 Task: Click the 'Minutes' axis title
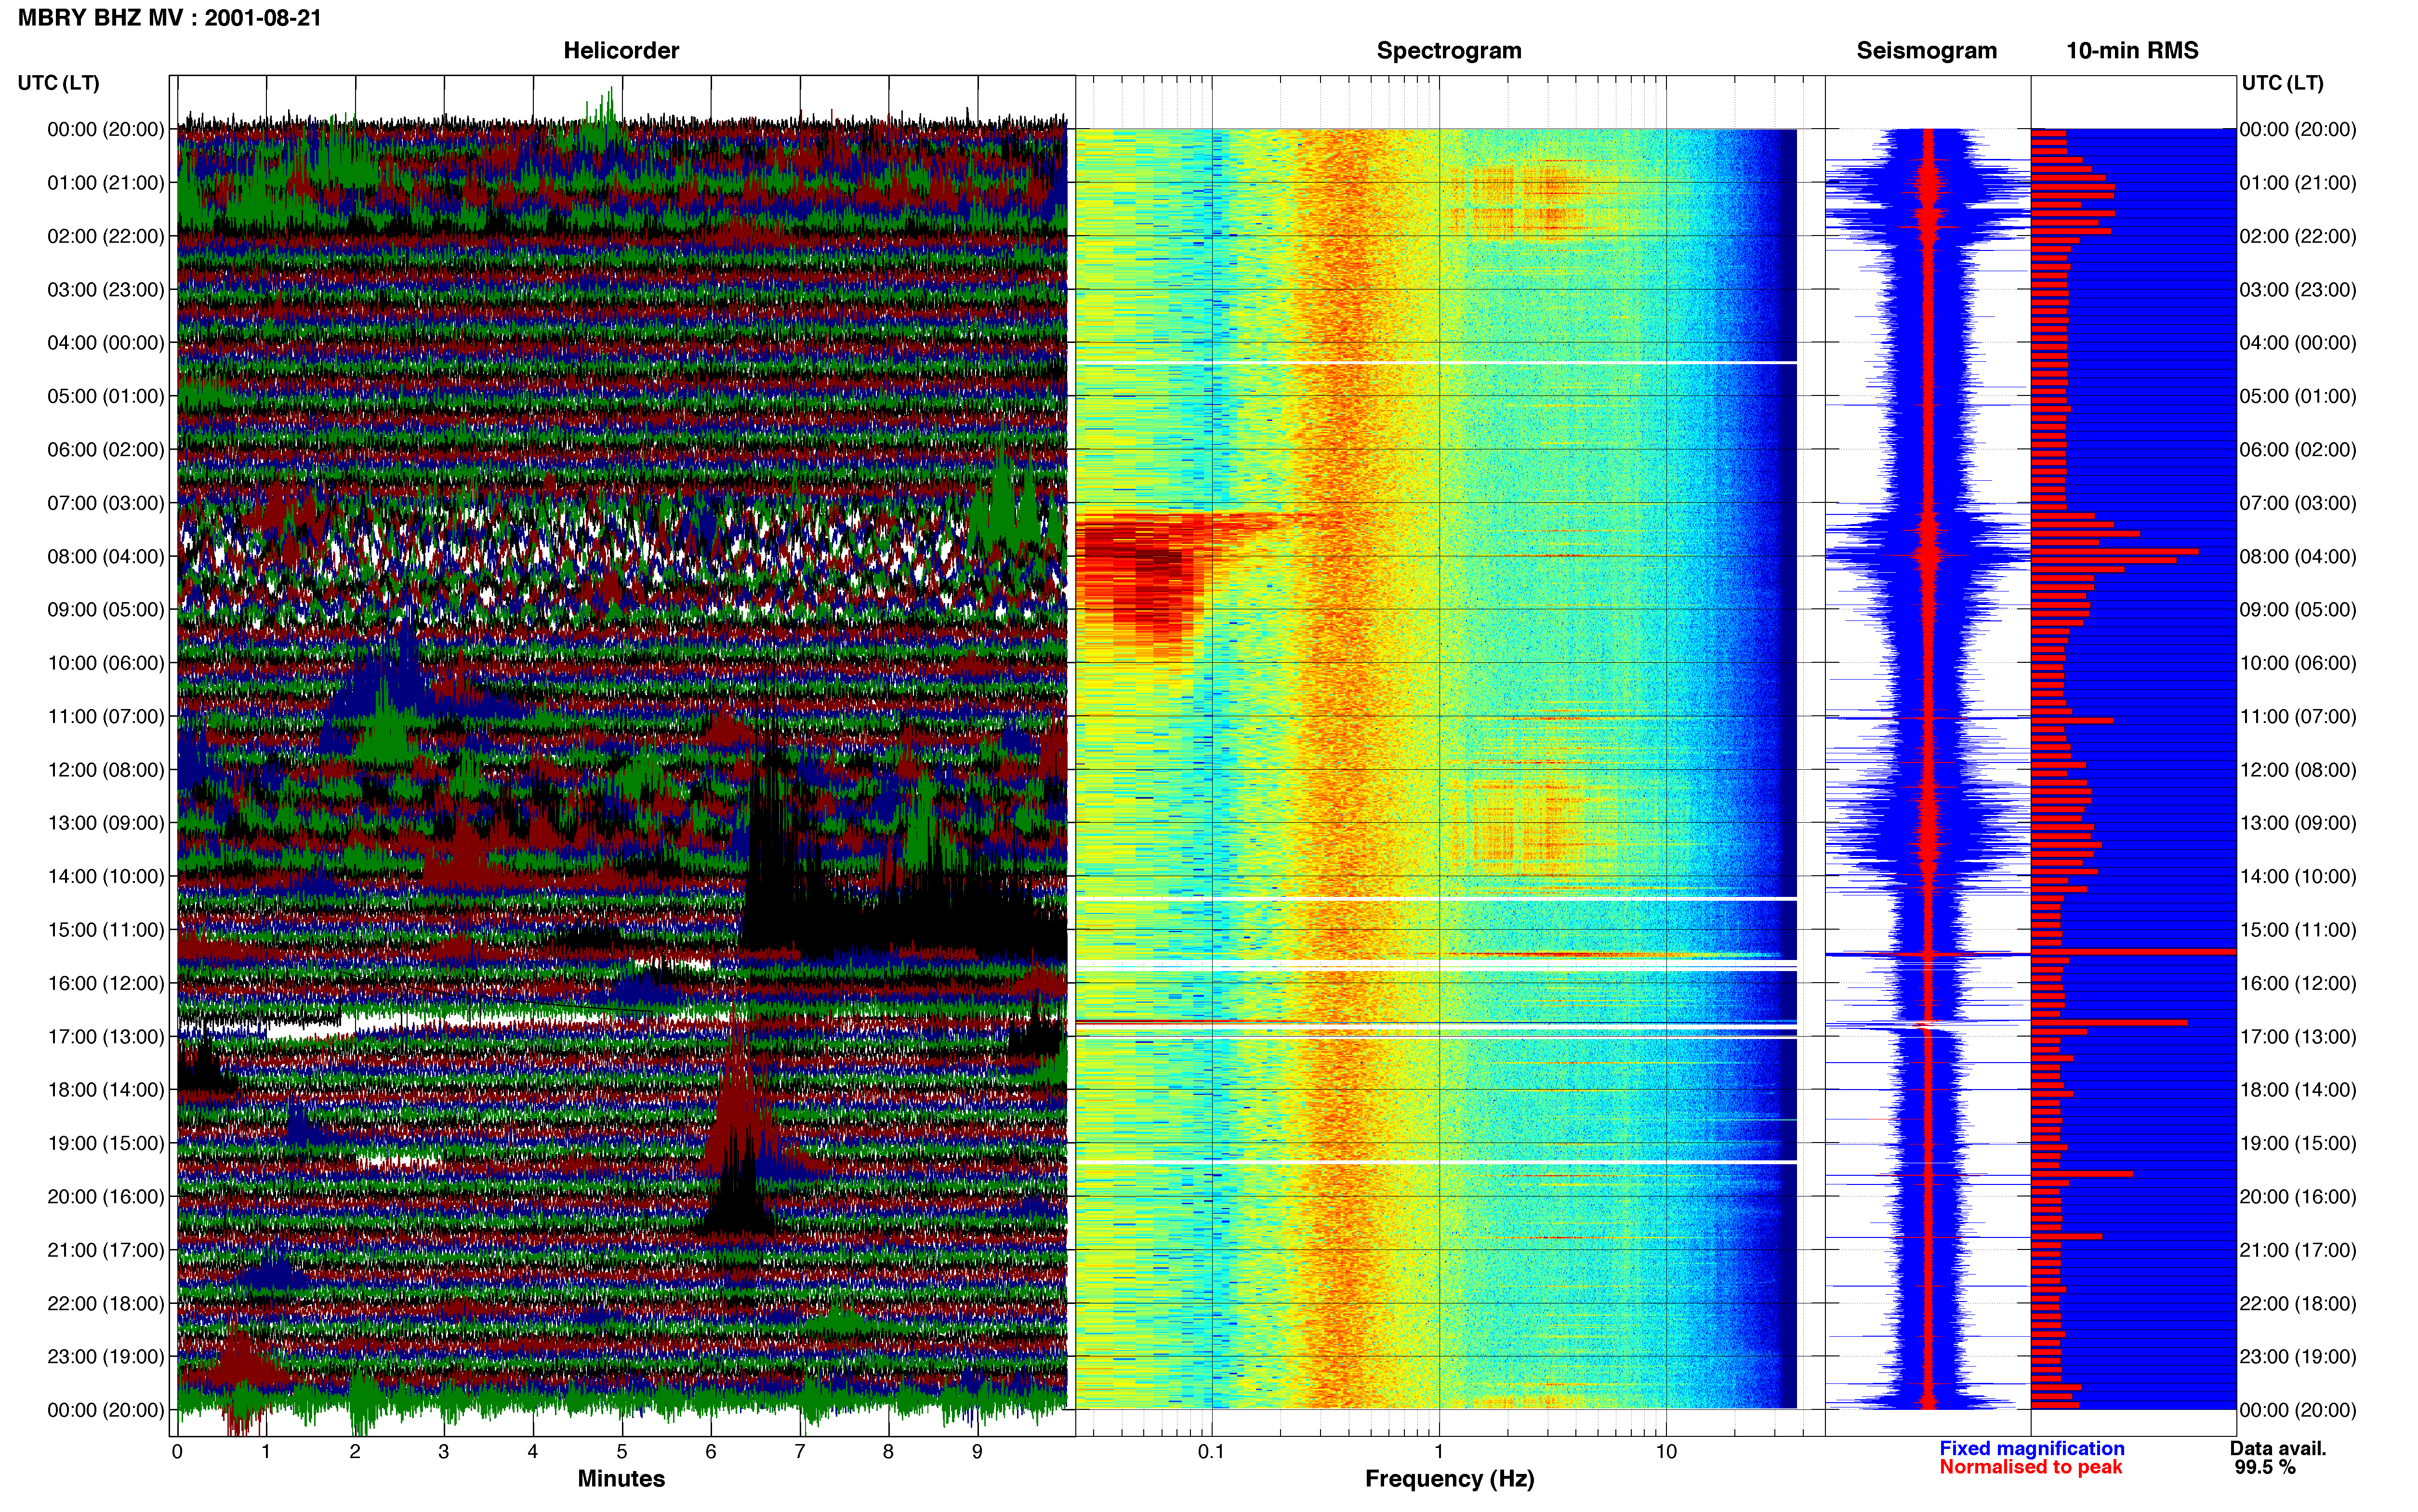pyautogui.click(x=621, y=1479)
